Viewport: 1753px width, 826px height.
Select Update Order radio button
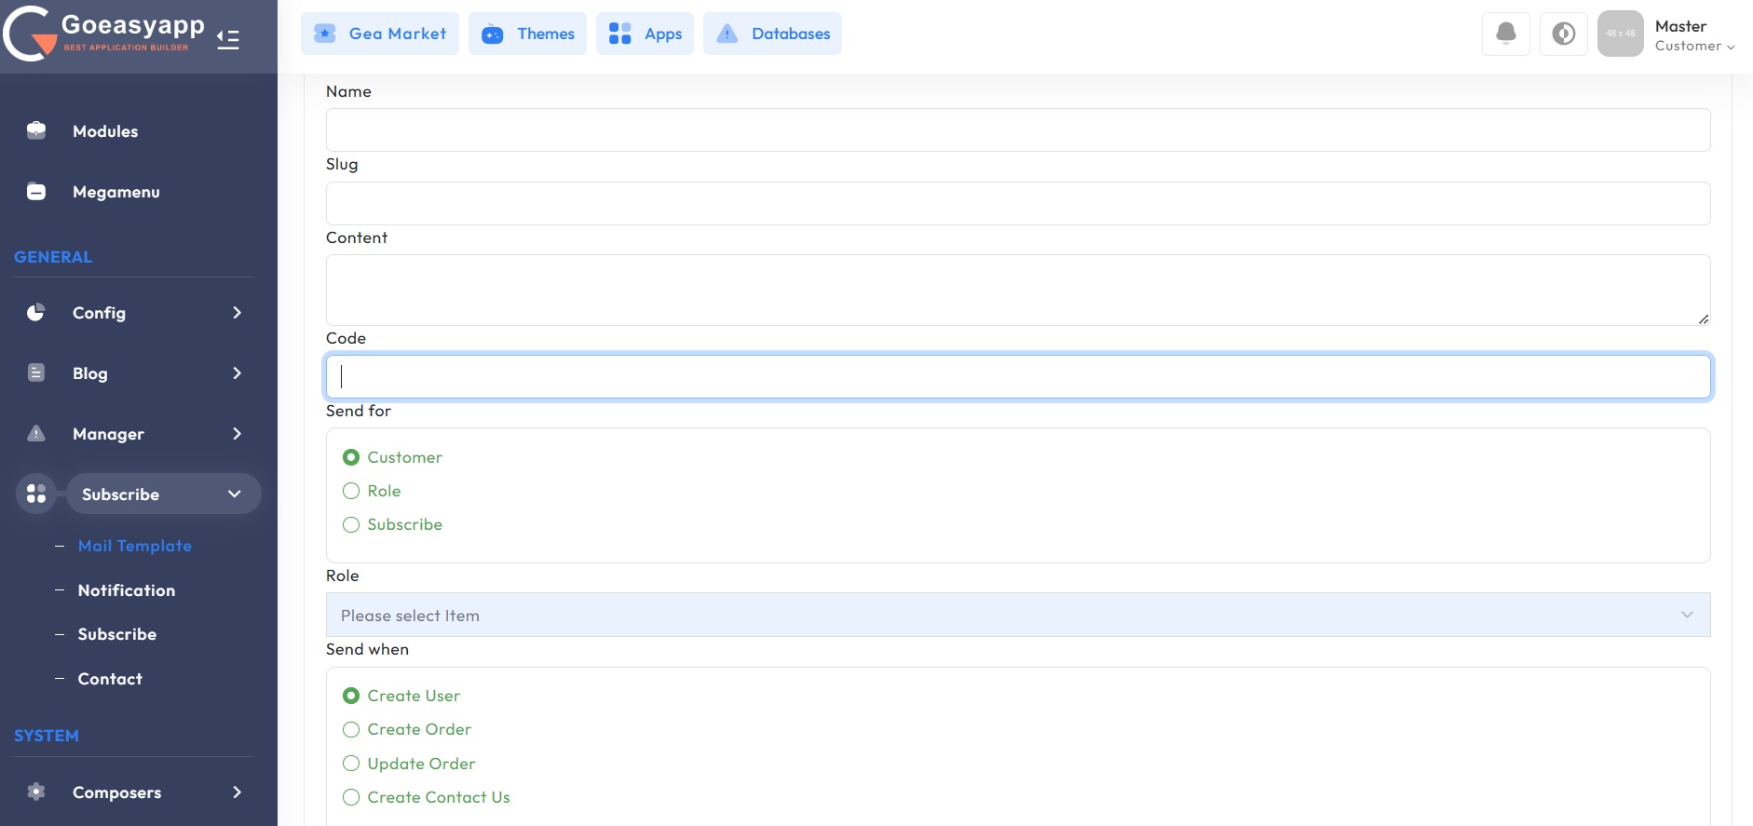(351, 764)
